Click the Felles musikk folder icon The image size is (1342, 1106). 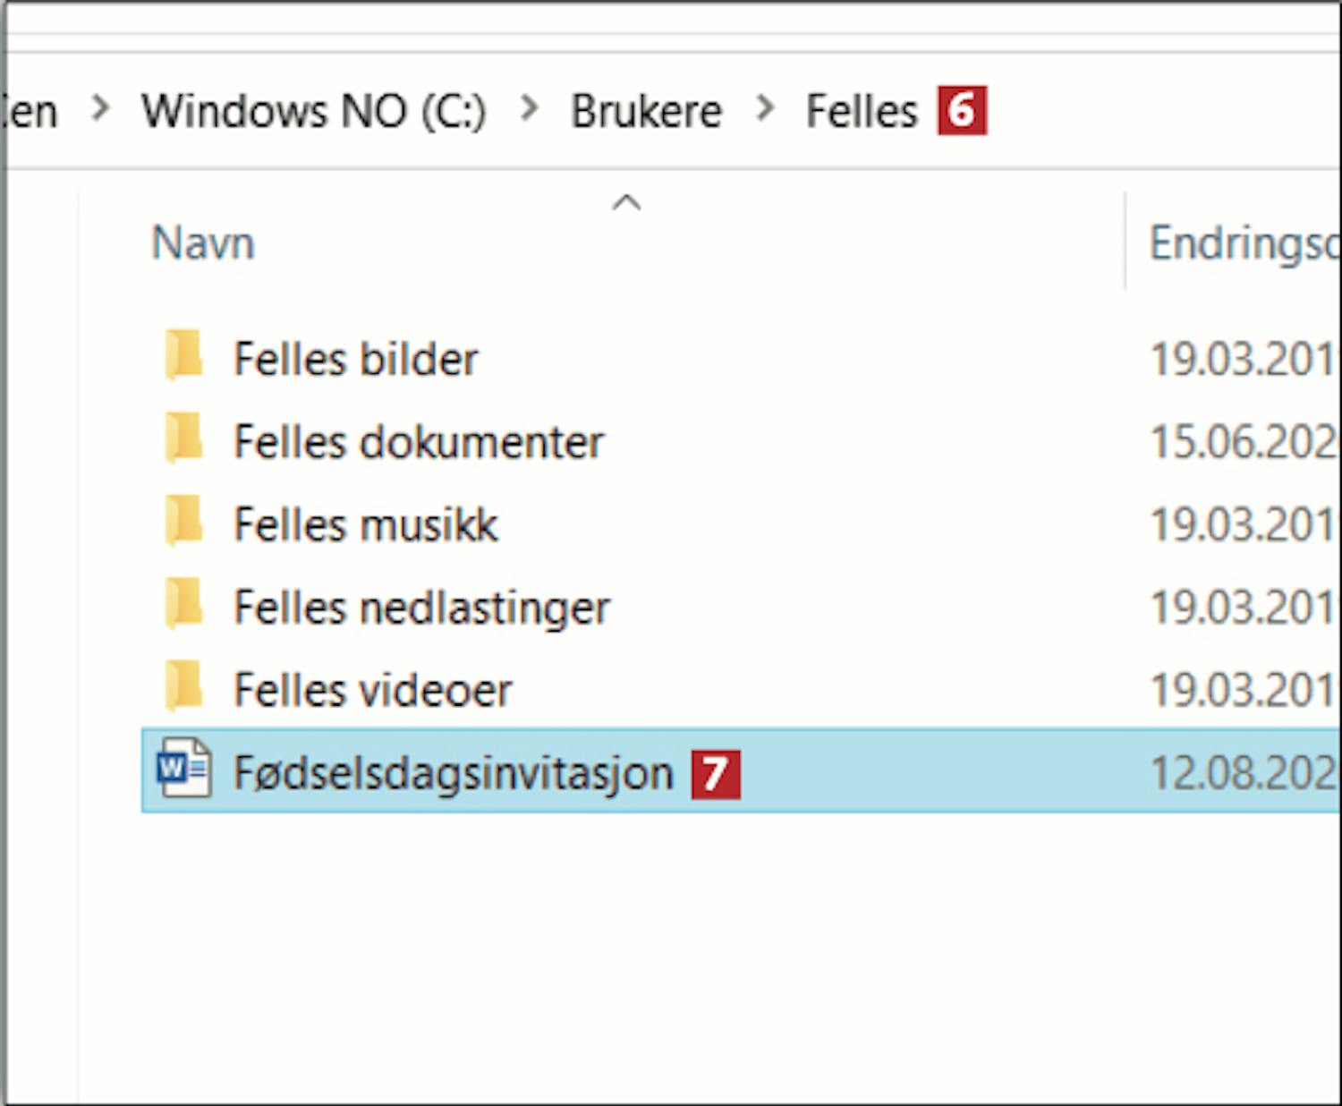184,523
